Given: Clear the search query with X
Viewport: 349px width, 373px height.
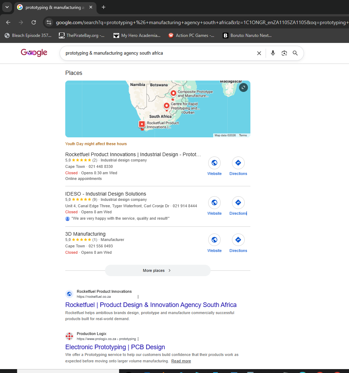Looking at the screenshot, I should [x=259, y=53].
